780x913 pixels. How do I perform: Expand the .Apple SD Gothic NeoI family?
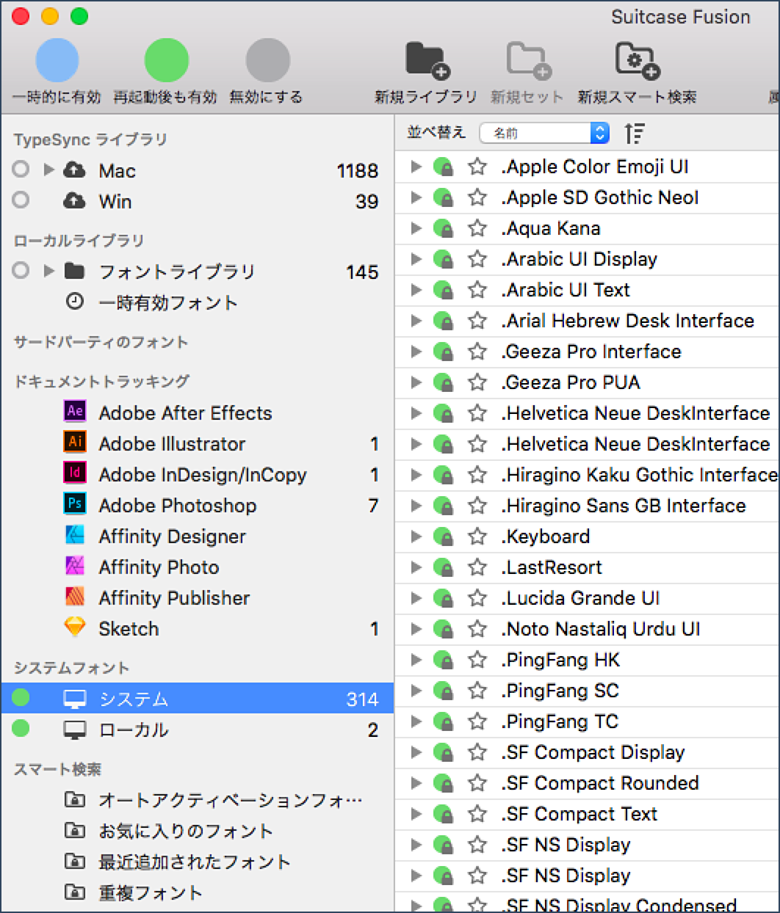416,197
